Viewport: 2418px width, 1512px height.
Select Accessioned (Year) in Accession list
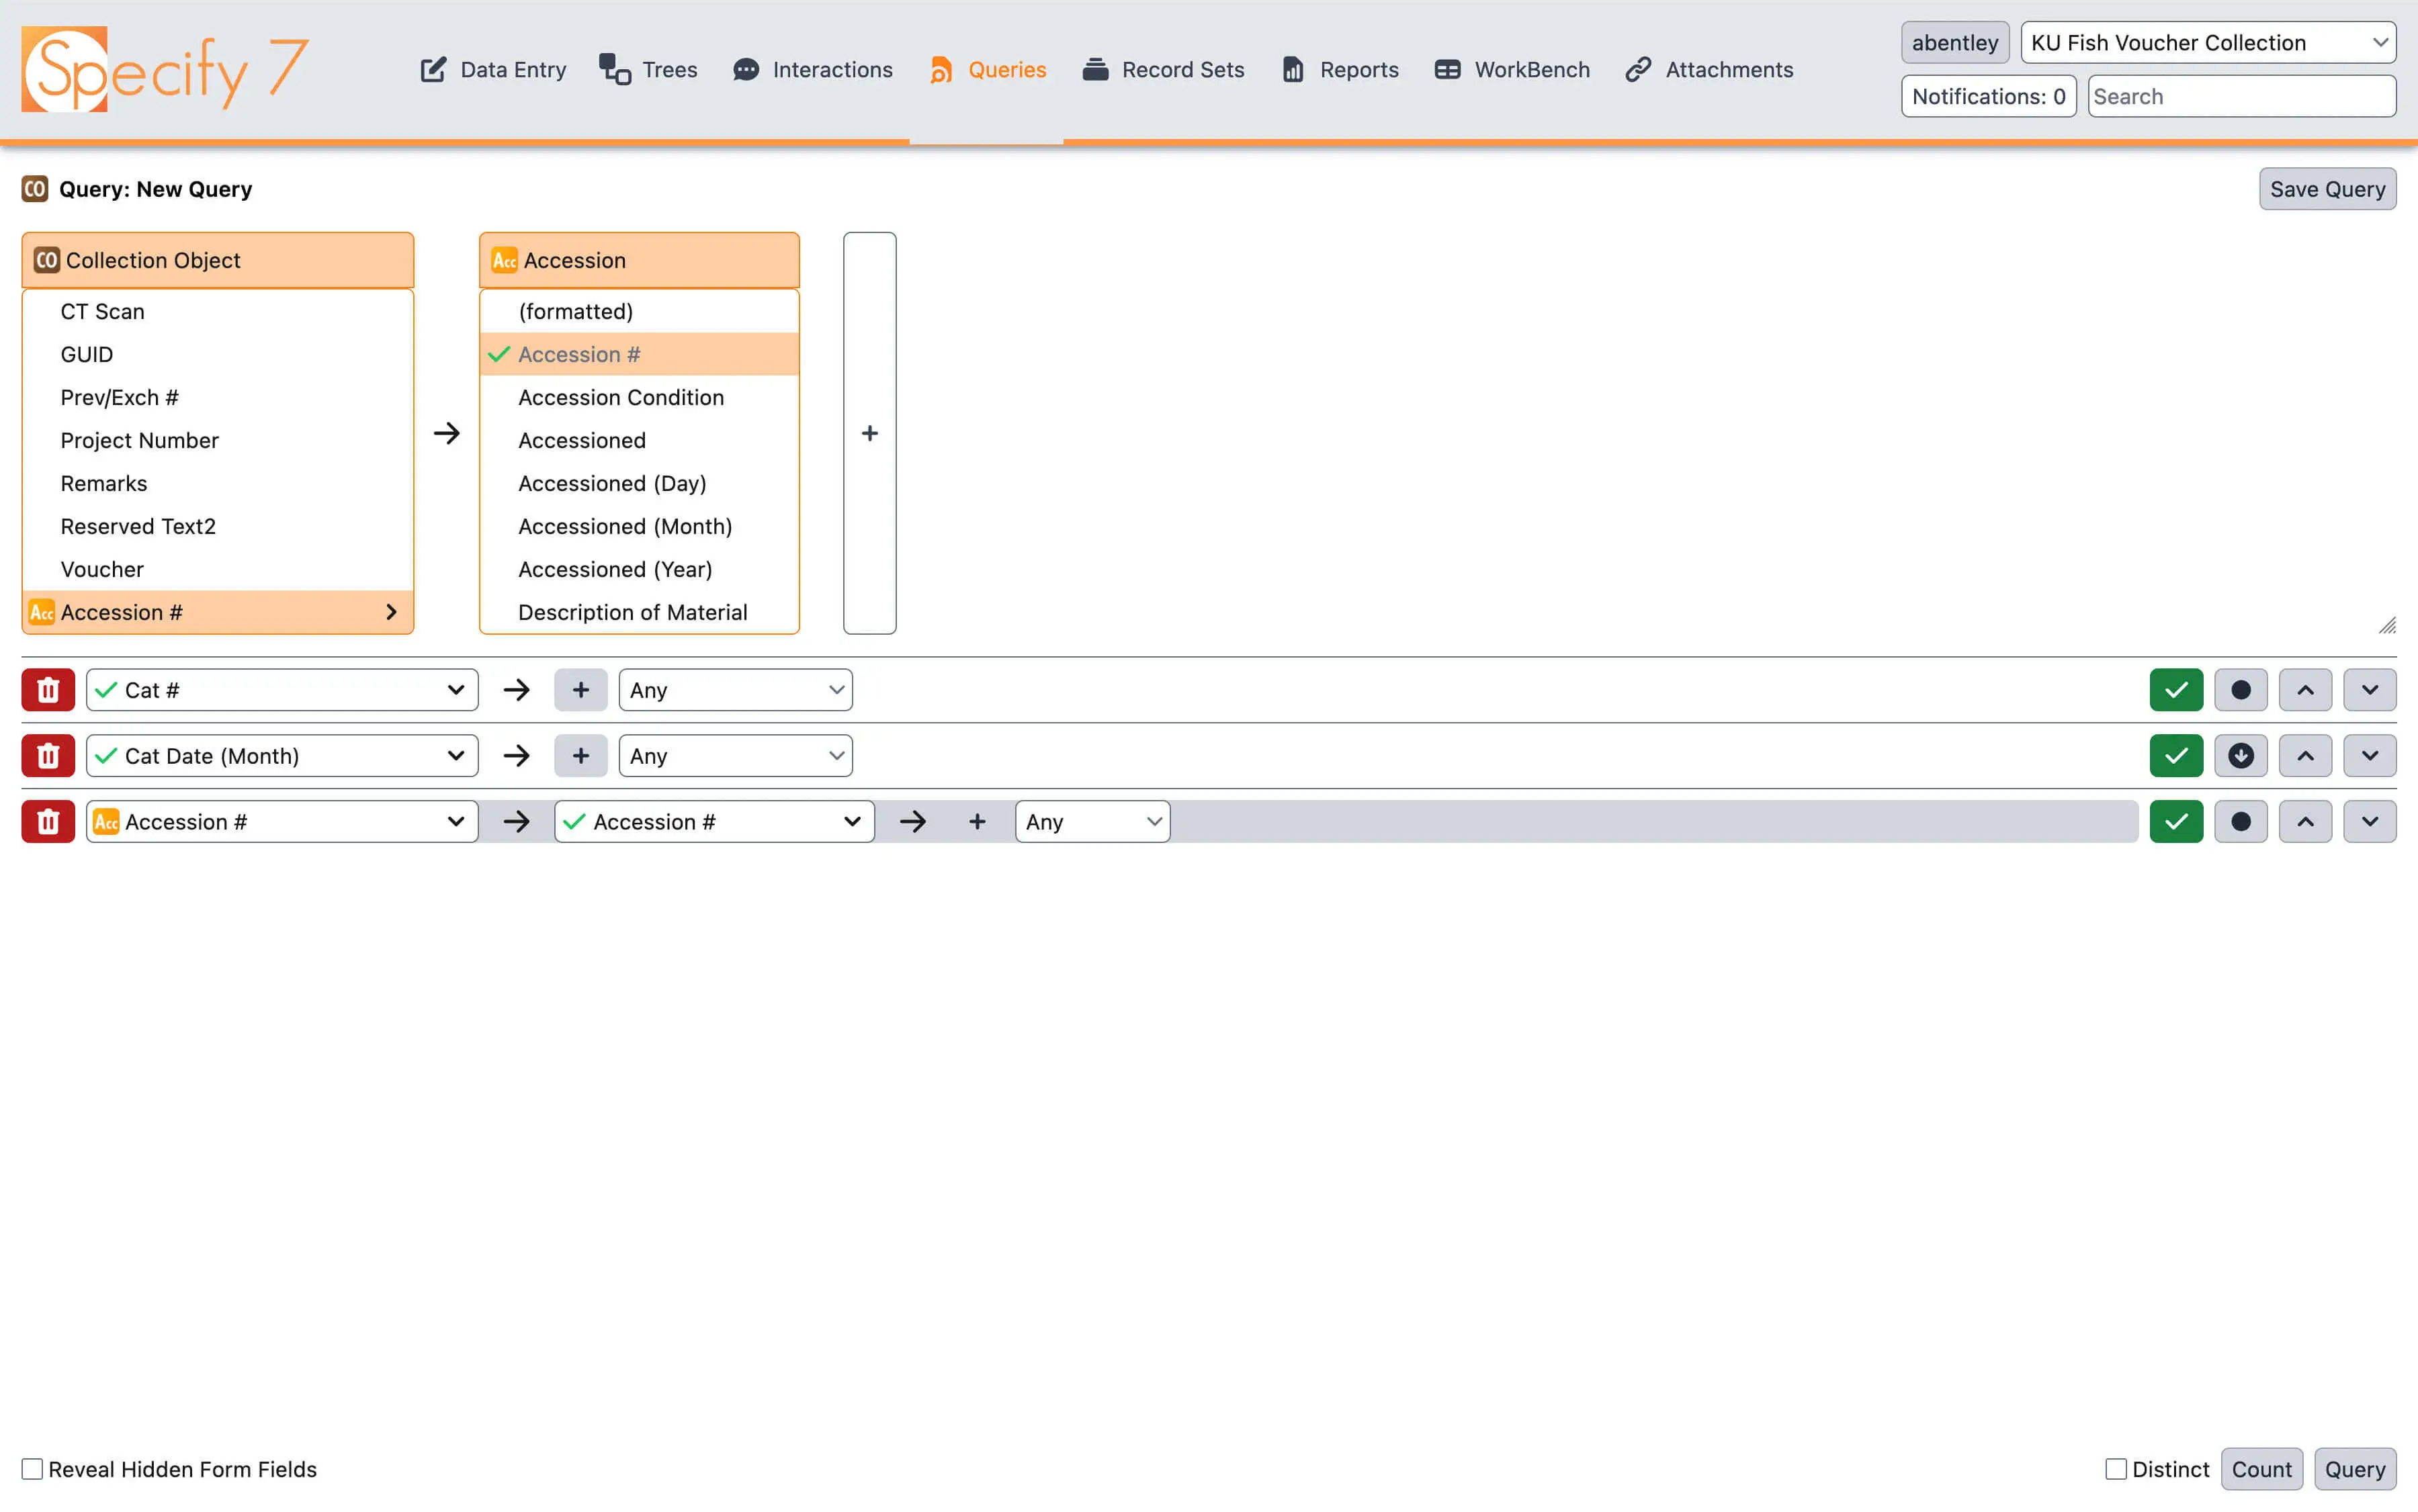[x=615, y=569]
